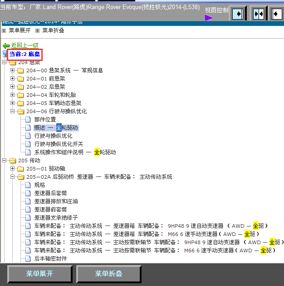Click folder icon of 204-04 车轮和轮胎

[20, 95]
